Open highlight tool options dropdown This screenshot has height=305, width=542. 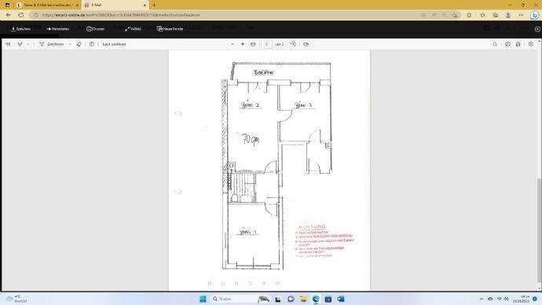28,44
